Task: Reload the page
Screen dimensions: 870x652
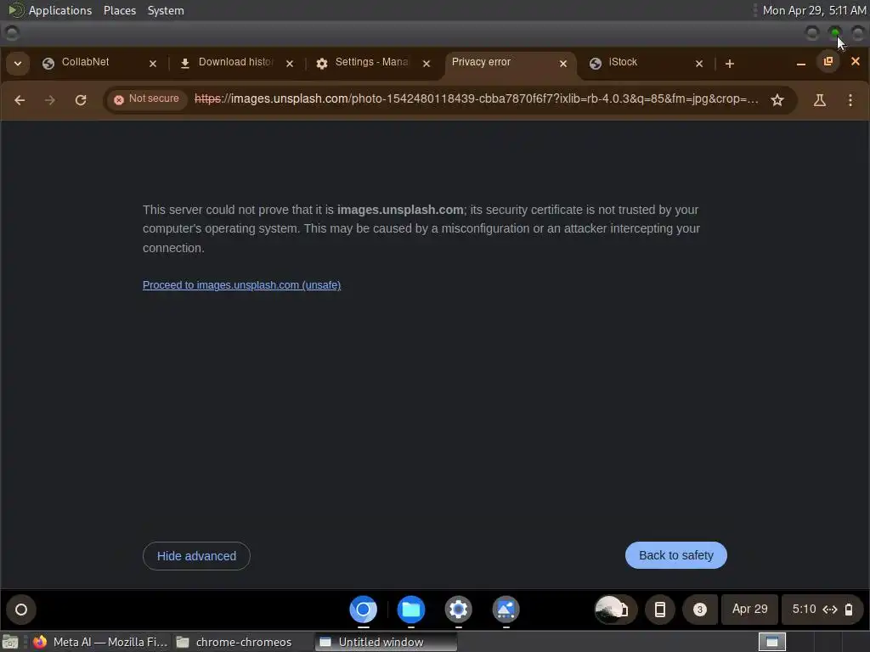Action: click(81, 100)
